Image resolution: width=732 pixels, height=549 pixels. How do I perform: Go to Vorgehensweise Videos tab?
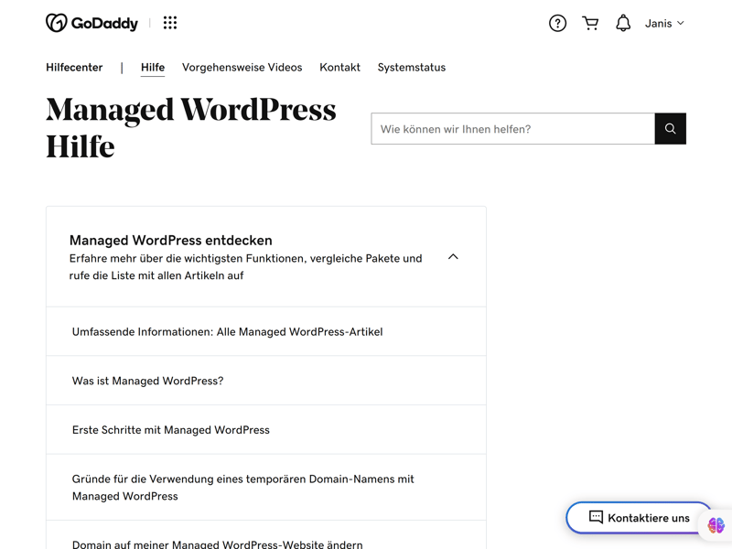242,68
